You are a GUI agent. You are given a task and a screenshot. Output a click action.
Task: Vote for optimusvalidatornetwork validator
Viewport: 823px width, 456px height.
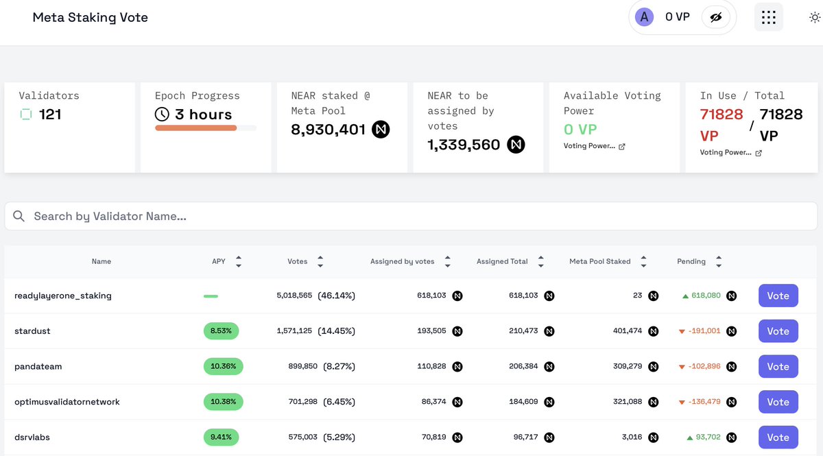(778, 402)
